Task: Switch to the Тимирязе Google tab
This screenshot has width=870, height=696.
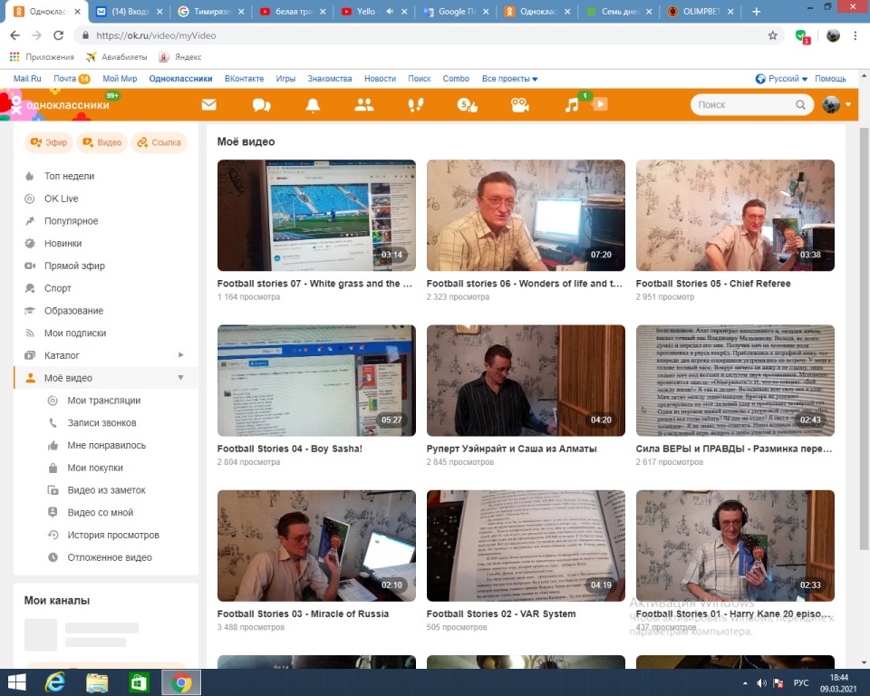Action: tap(211, 11)
